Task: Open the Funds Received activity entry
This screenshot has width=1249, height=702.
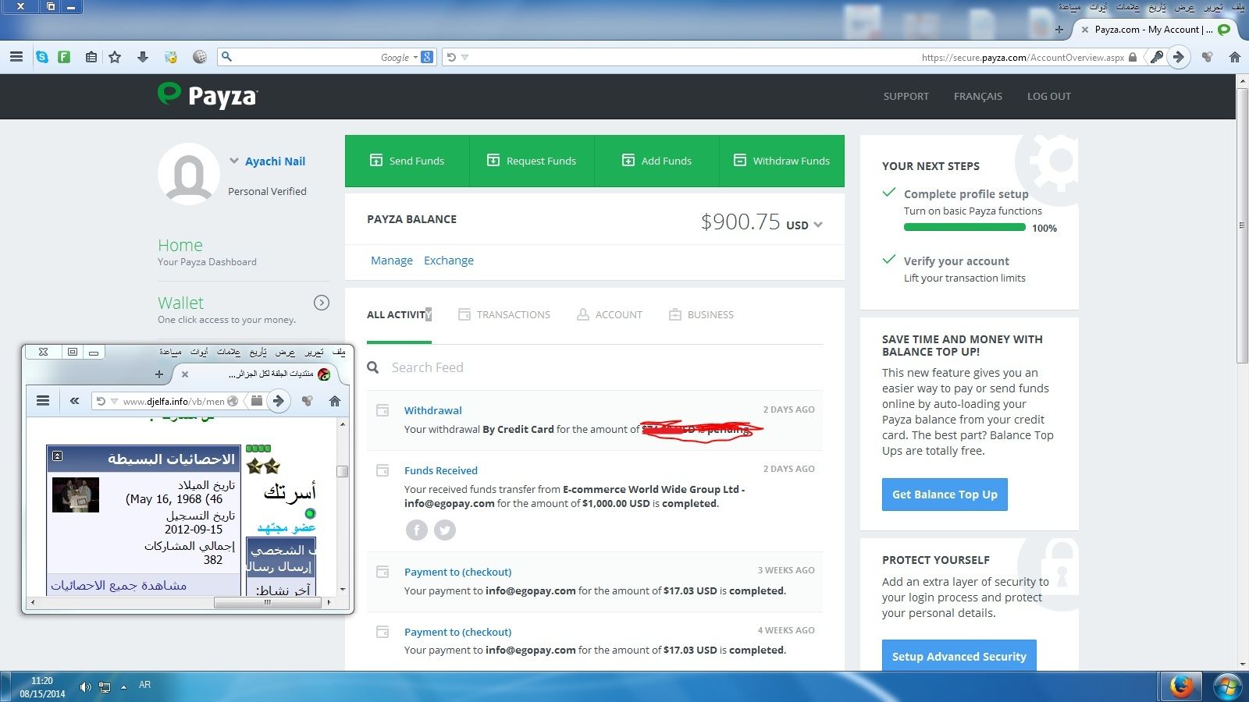Action: pos(441,470)
